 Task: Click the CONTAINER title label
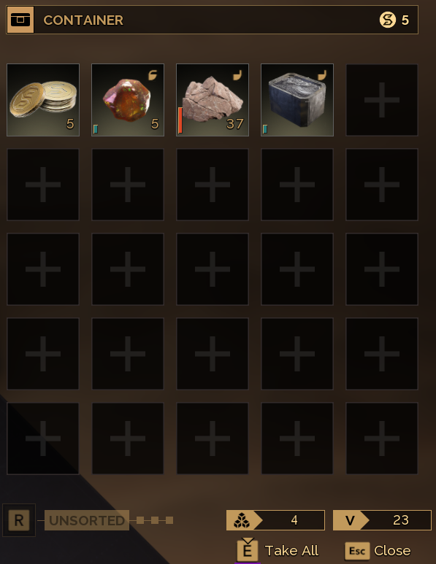pyautogui.click(x=83, y=20)
